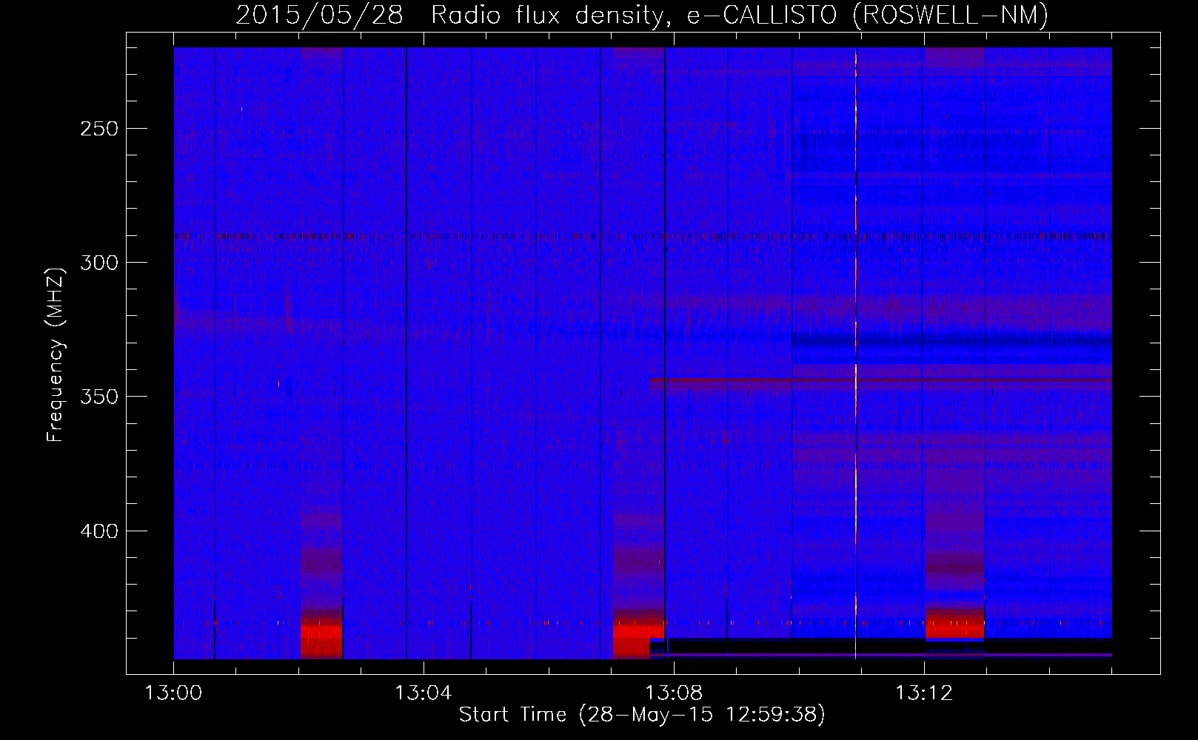Click the 13:12 time tick label
The height and width of the screenshot is (740, 1198).
[x=923, y=693]
